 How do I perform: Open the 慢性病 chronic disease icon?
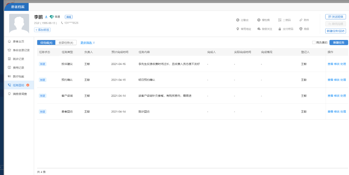point(259,20)
